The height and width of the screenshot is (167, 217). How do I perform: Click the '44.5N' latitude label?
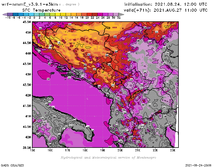[x=27, y=43]
